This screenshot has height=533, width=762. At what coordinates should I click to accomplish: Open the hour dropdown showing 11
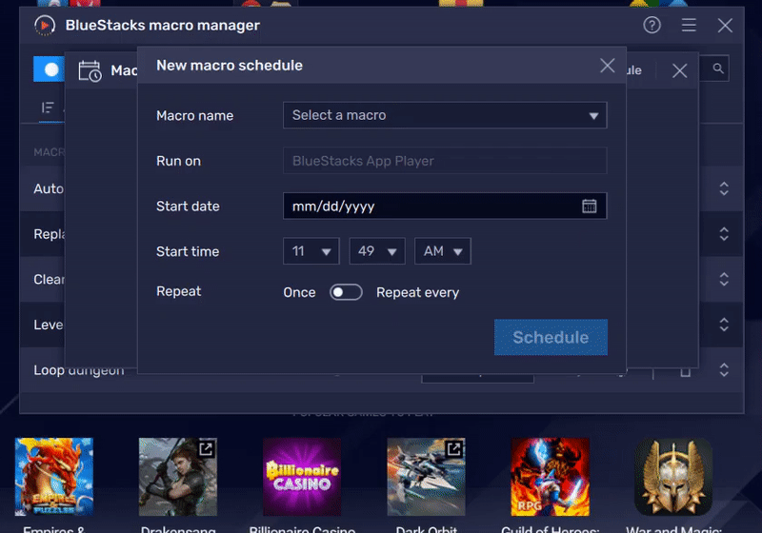pyautogui.click(x=311, y=251)
